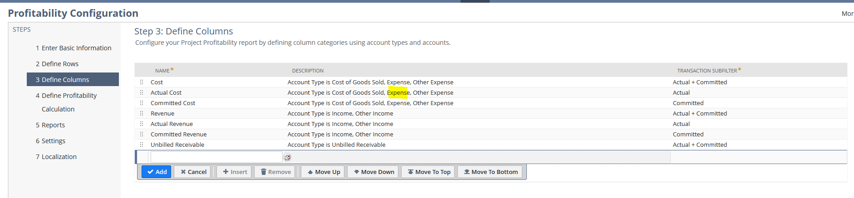Open the popup icon beside name field
The height and width of the screenshot is (198, 854).
(287, 157)
